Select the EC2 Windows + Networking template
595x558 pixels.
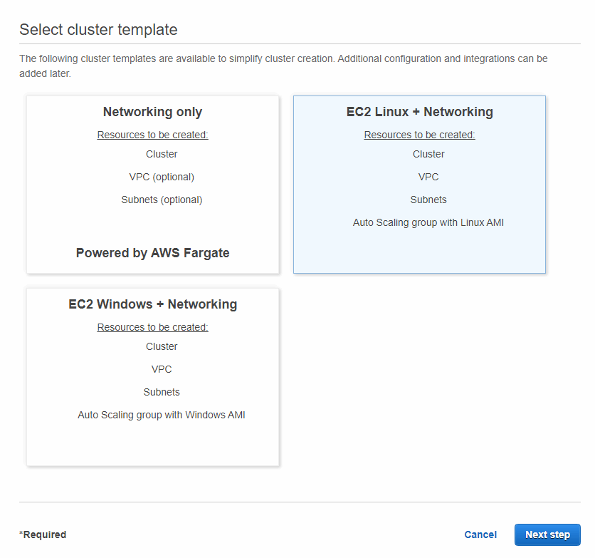[152, 376]
